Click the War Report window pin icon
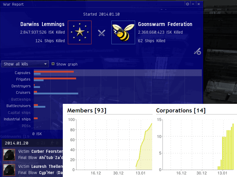 [188, 4]
